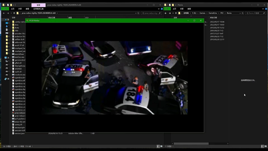Click pcsx-redux-nightly folder in breadcrumb path
Image resolution: width=268 pixels, height=151 pixels.
39,13
